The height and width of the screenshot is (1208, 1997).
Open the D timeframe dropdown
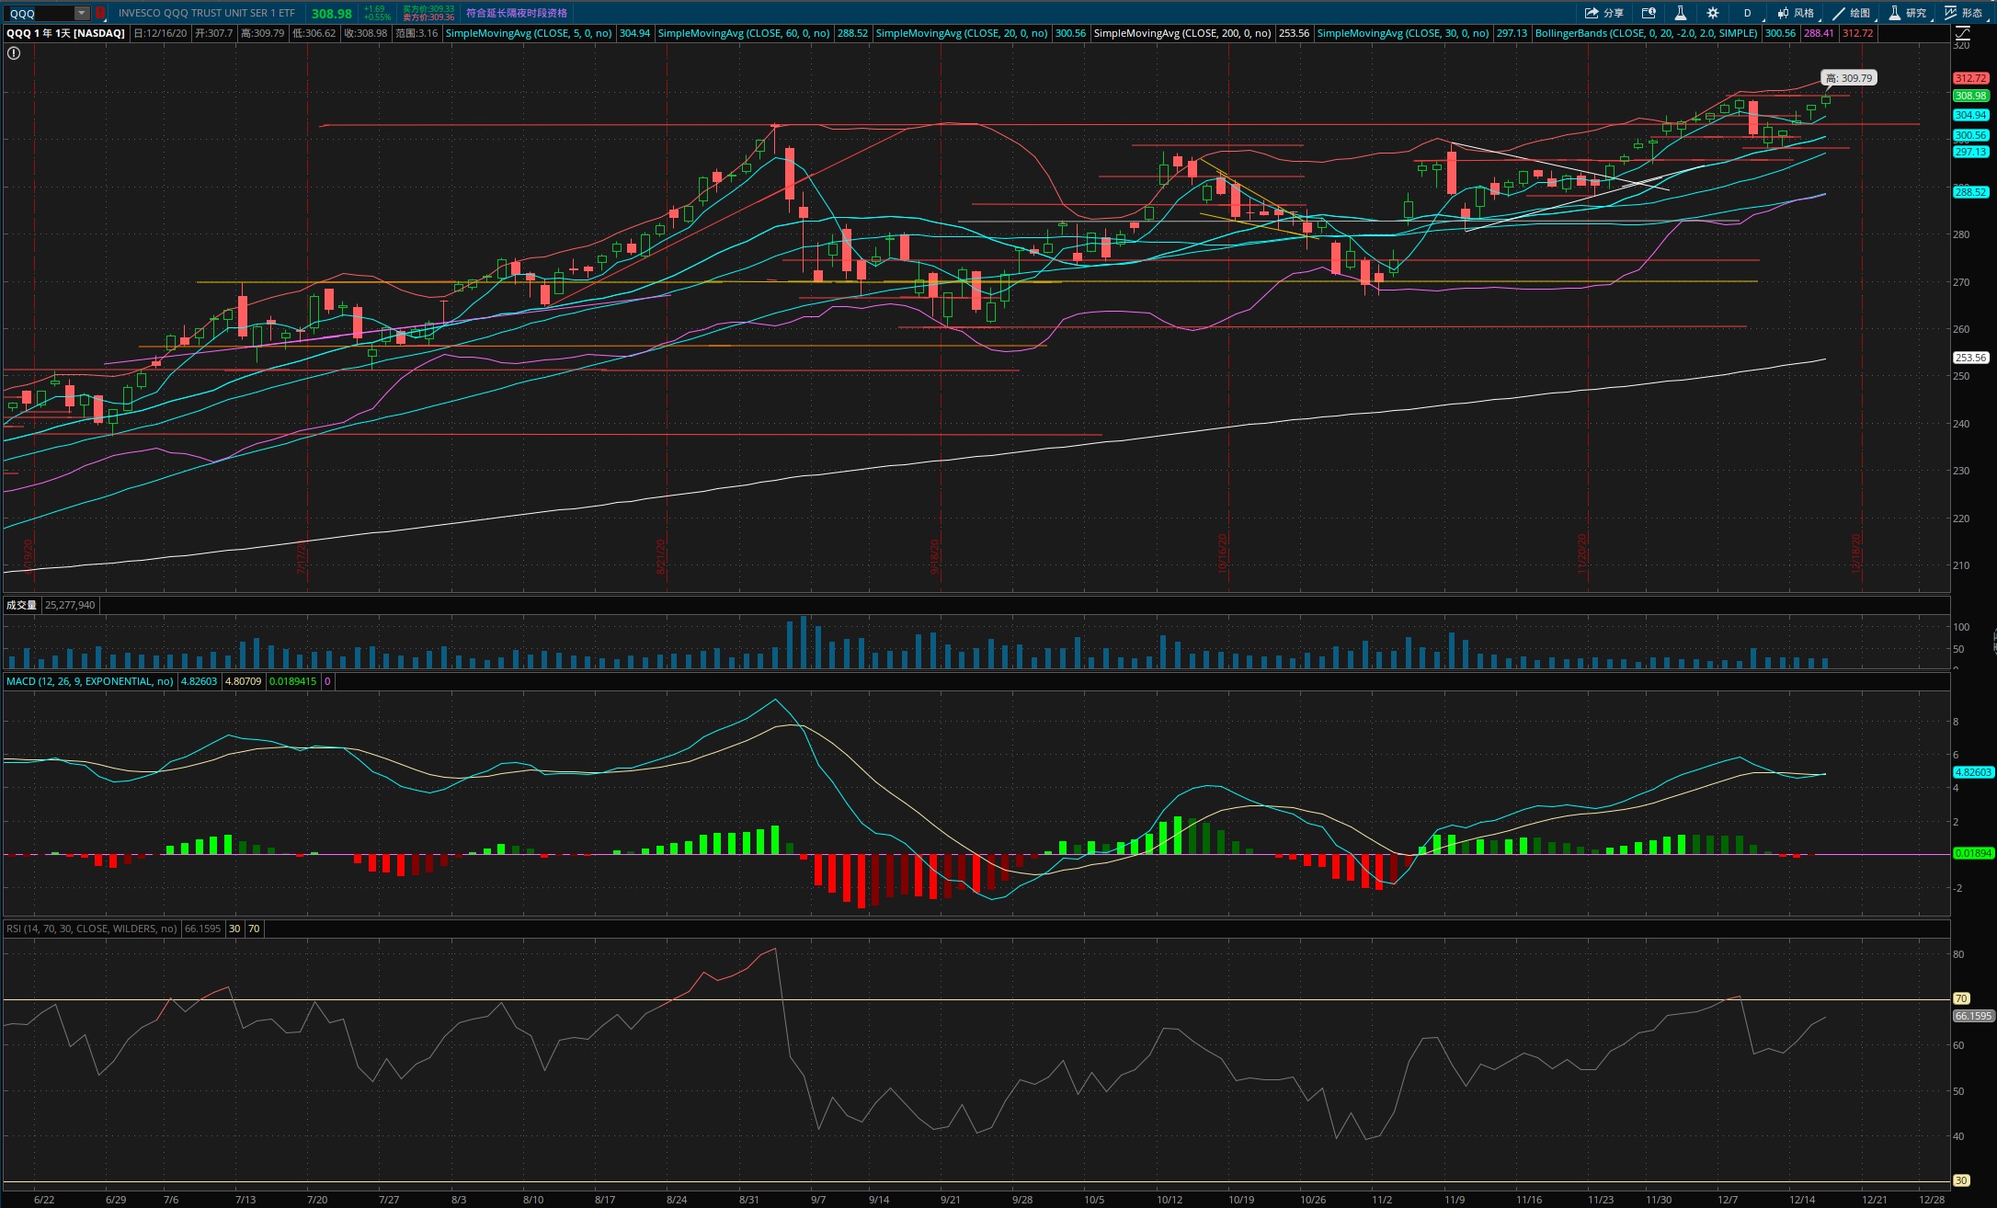[1747, 13]
